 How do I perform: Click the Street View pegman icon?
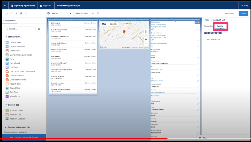146,32
